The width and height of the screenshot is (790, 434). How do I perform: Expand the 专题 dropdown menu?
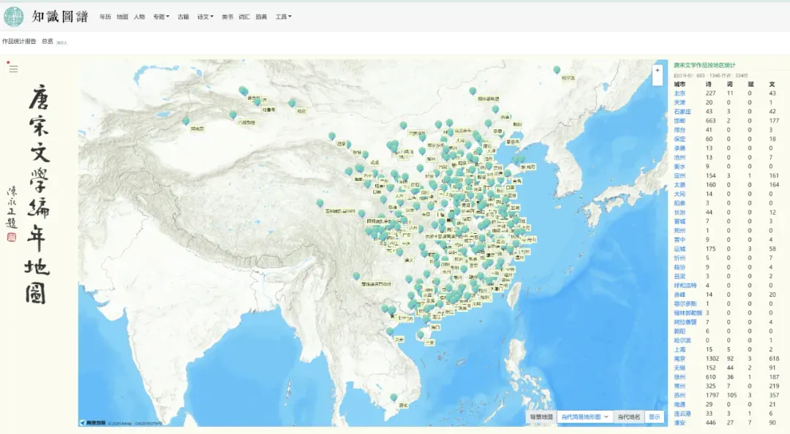[161, 17]
